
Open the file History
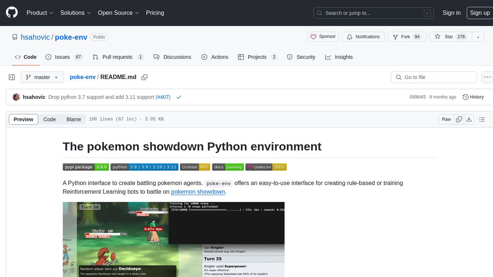(x=473, y=97)
